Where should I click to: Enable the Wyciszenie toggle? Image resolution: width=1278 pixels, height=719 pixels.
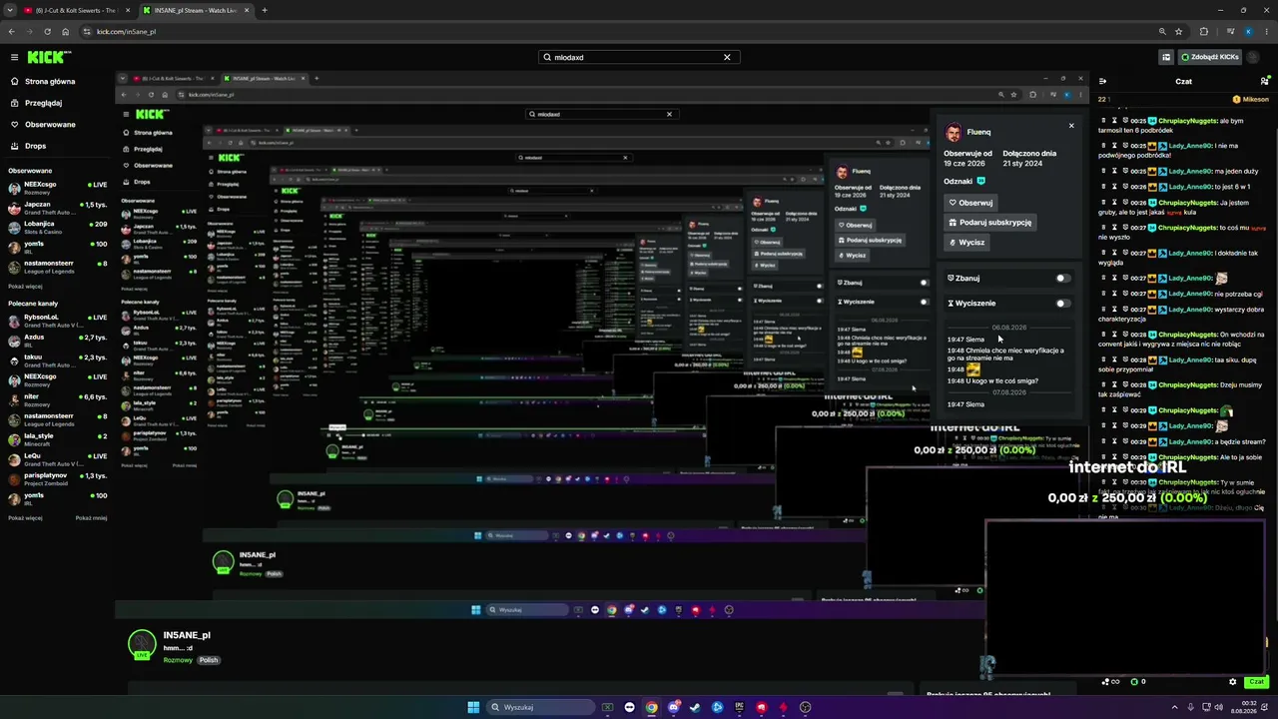tap(1063, 304)
